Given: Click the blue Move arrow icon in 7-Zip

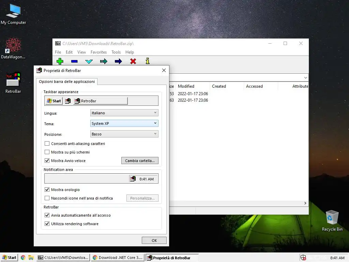Looking at the screenshot, I should click(x=118, y=61).
